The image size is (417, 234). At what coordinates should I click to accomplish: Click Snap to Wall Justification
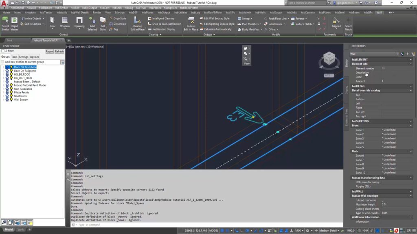point(165,24)
